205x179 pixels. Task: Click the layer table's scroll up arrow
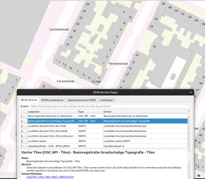click(189, 111)
